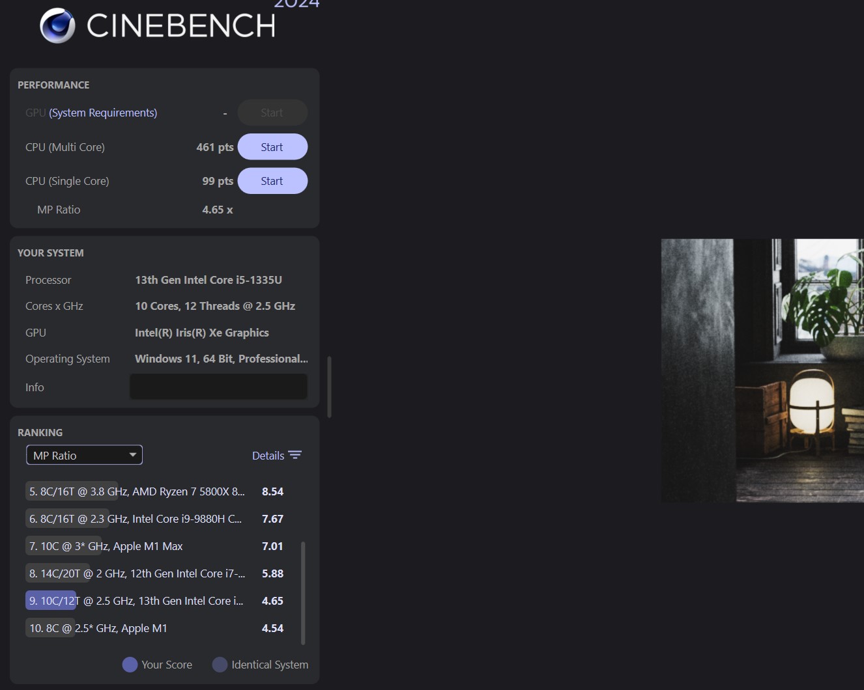Select the Apple M1 Max ranking entry
Screen dimensions: 864x690
(106, 546)
